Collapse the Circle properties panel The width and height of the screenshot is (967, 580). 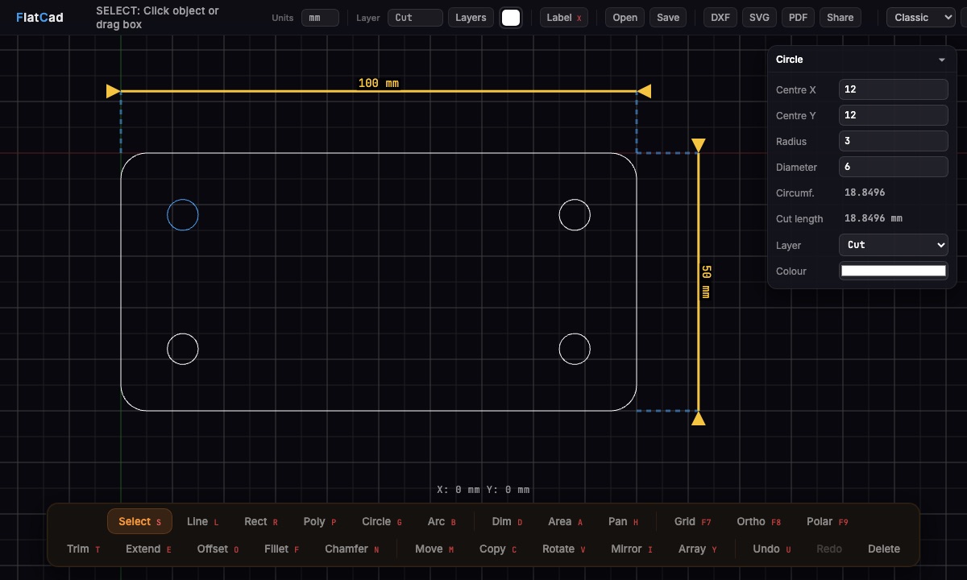click(x=941, y=60)
